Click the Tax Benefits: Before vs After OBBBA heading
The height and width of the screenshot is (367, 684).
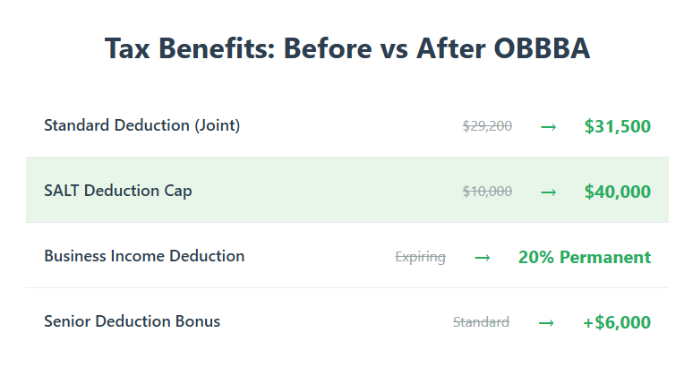click(347, 48)
